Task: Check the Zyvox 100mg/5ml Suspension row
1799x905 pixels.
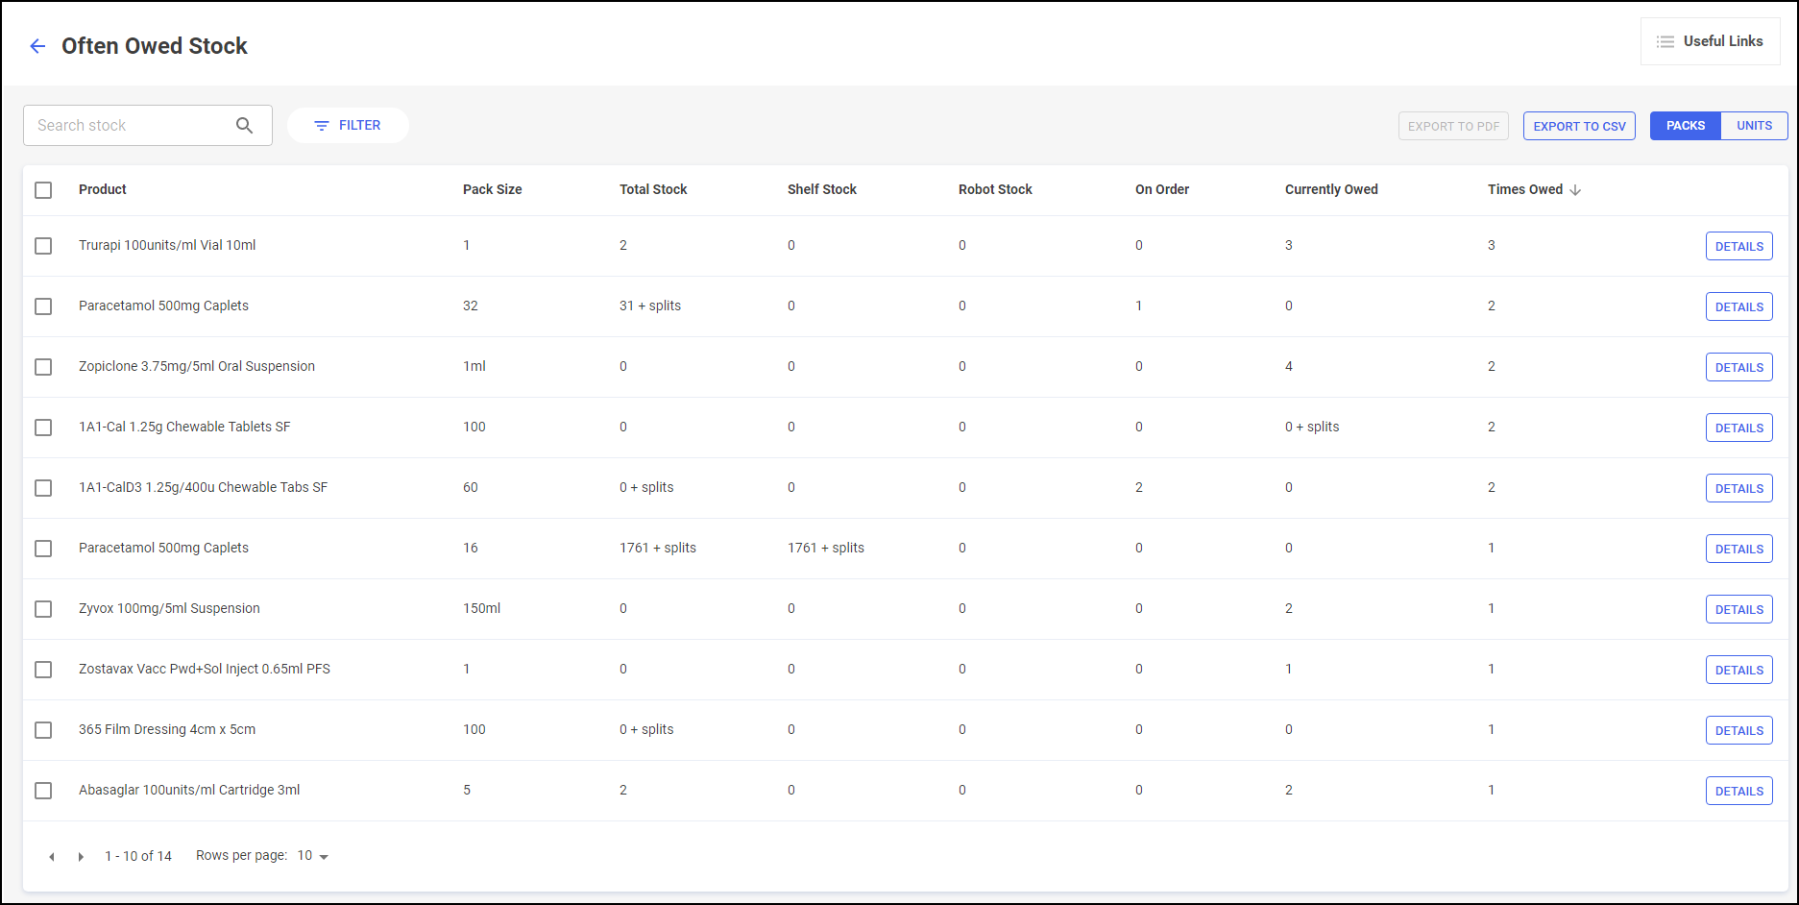Action: pos(43,609)
